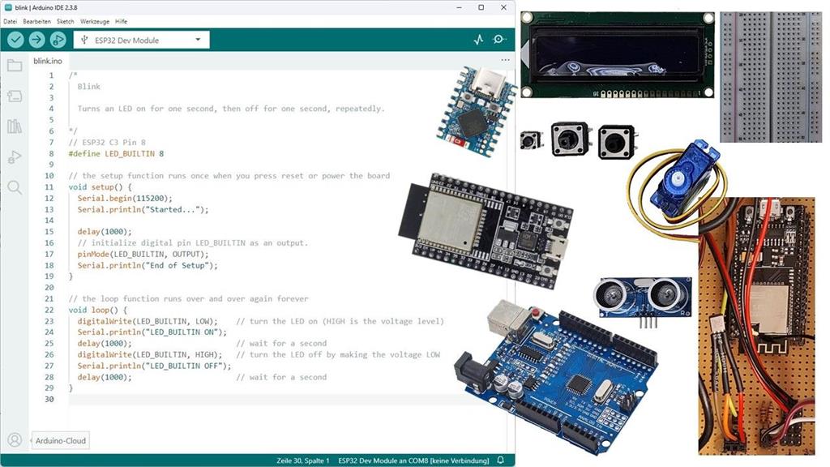The height and width of the screenshot is (467, 830).
Task: Open the Boards Manager sidebar icon
Action: click(15, 96)
